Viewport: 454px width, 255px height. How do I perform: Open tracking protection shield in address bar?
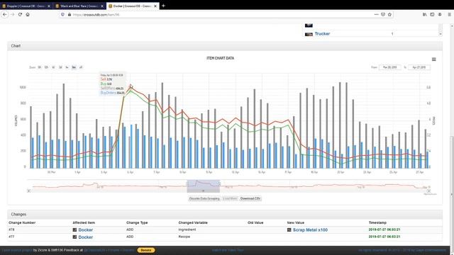[62, 14]
